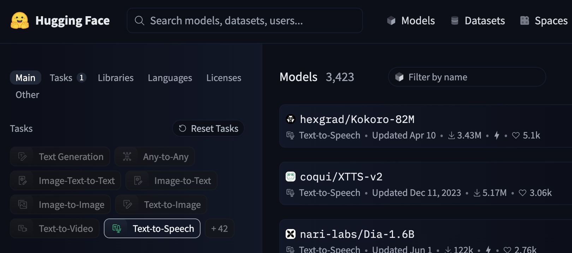The height and width of the screenshot is (253, 572).
Task: Open the Models navigation item
Action: pyautogui.click(x=411, y=21)
